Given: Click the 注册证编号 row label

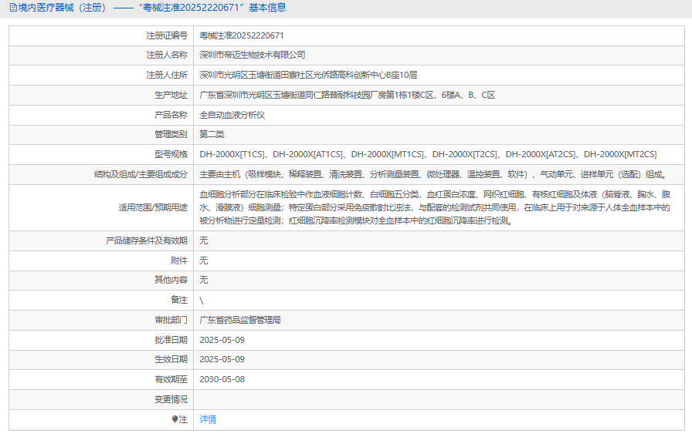Looking at the screenshot, I should pyautogui.click(x=166, y=35).
